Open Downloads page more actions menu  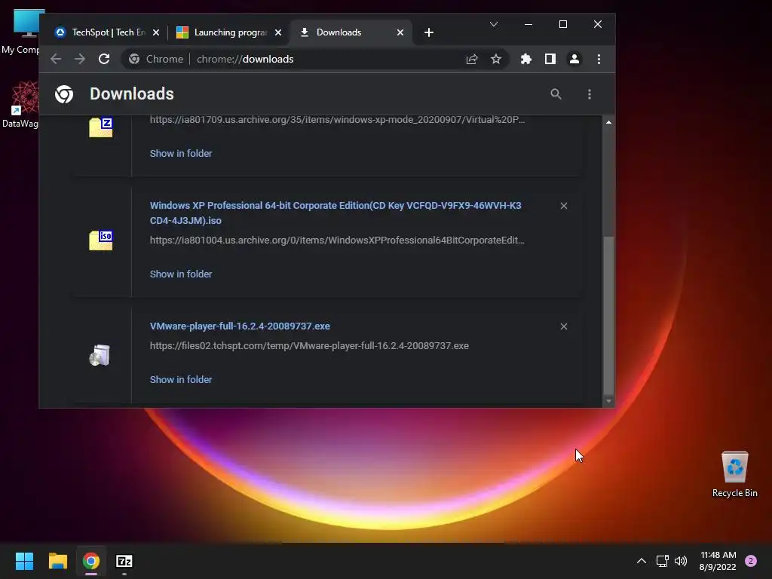[x=590, y=94]
